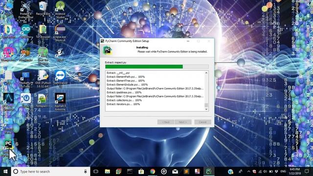Open the People icon in the taskbar
The image size is (313, 176).
pyautogui.click(x=241, y=172)
